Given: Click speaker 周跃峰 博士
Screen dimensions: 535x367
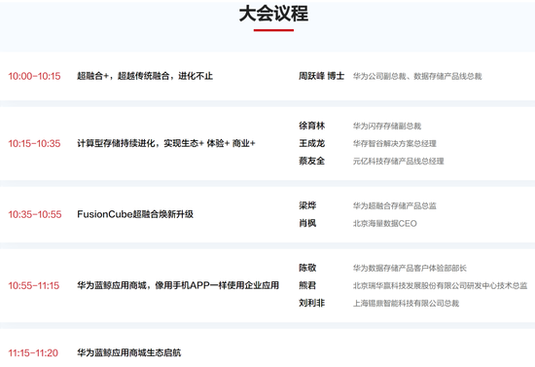Looking at the screenshot, I should click(x=321, y=76).
